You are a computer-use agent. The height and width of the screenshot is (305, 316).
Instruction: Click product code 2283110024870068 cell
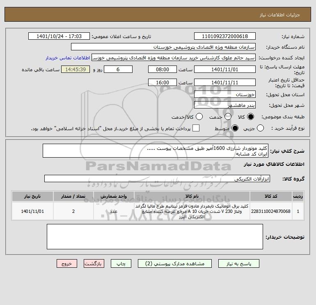271,211
